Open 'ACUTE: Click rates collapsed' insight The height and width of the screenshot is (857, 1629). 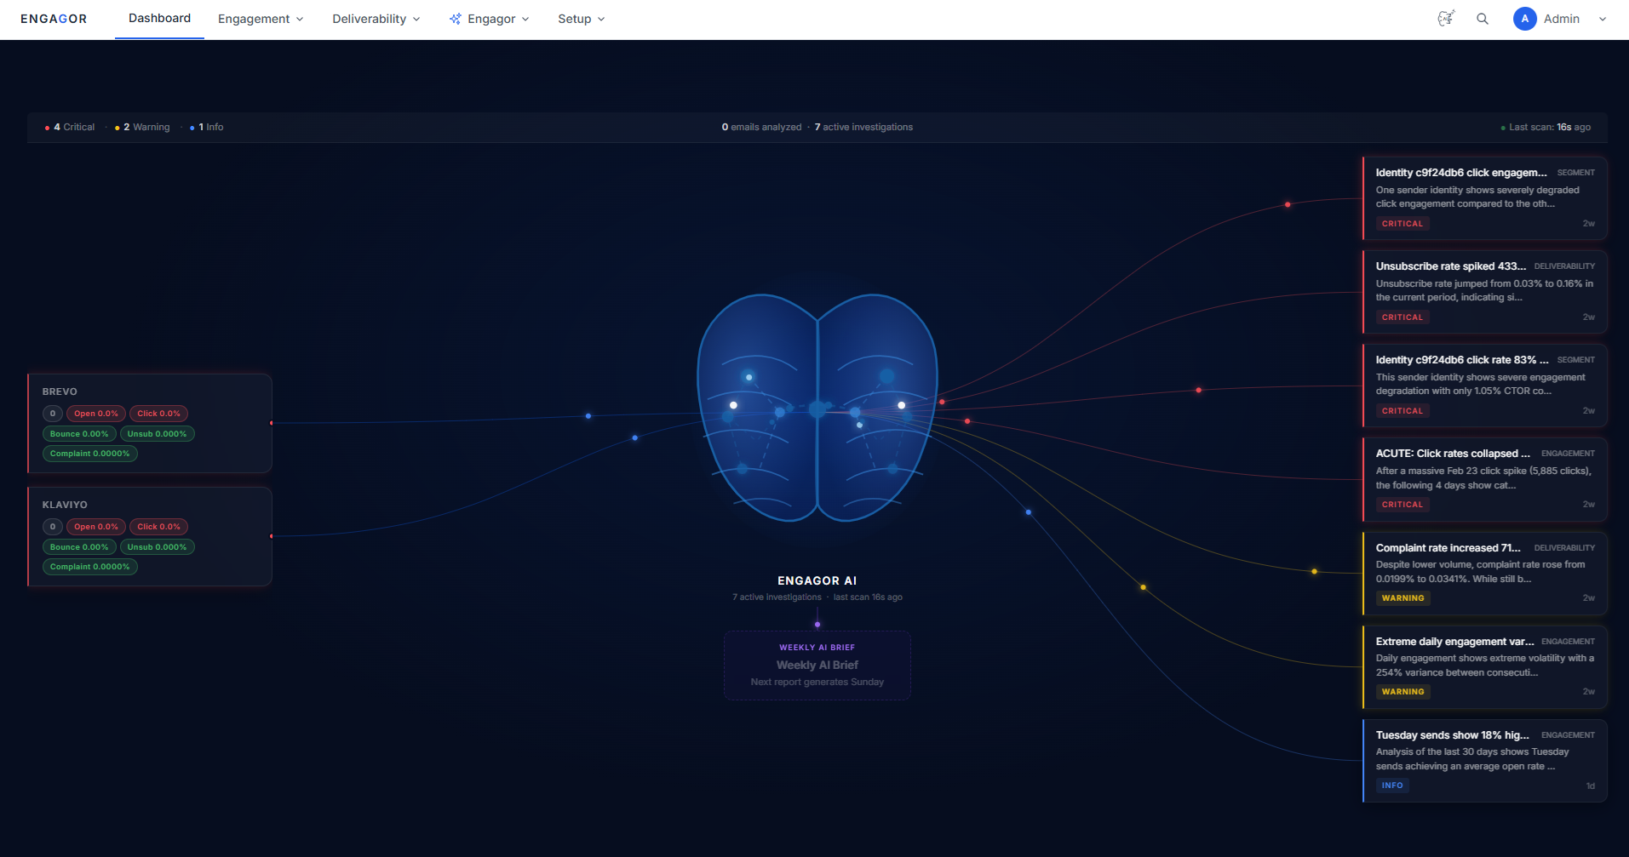click(1485, 479)
